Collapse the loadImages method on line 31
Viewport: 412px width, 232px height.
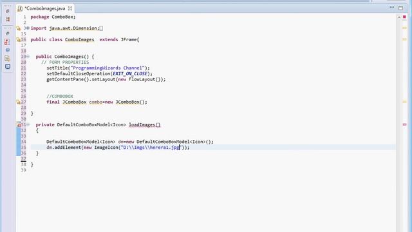click(x=28, y=124)
